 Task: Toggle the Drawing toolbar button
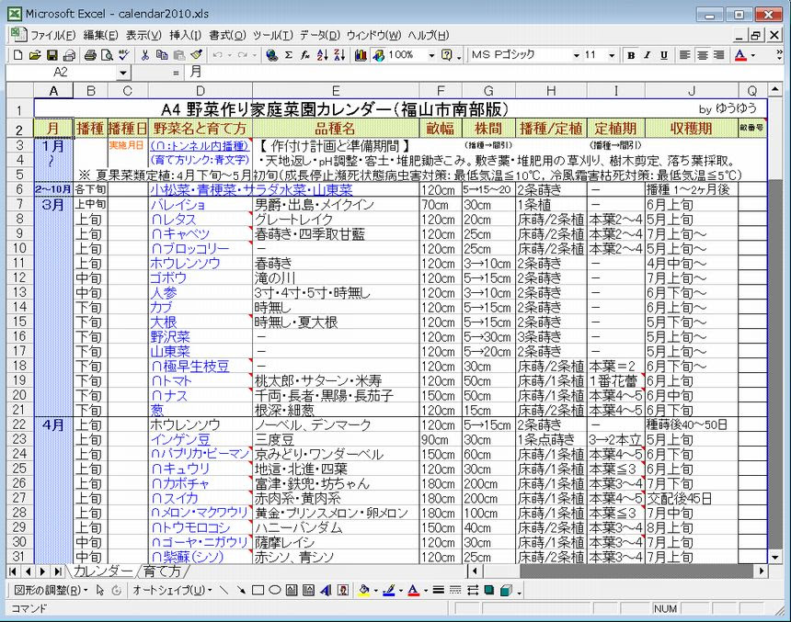click(378, 55)
